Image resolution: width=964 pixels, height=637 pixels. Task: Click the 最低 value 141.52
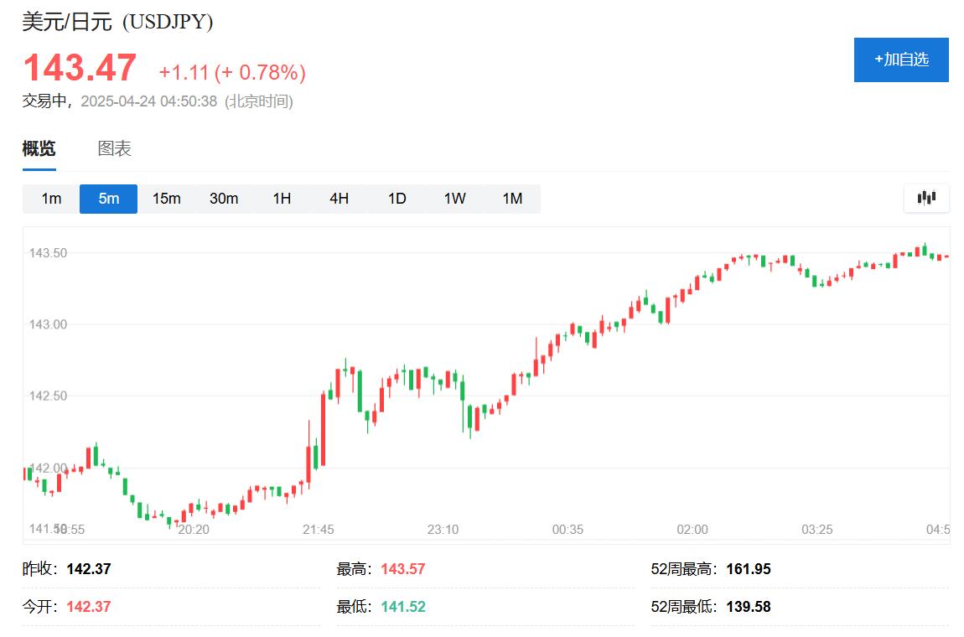(x=402, y=607)
